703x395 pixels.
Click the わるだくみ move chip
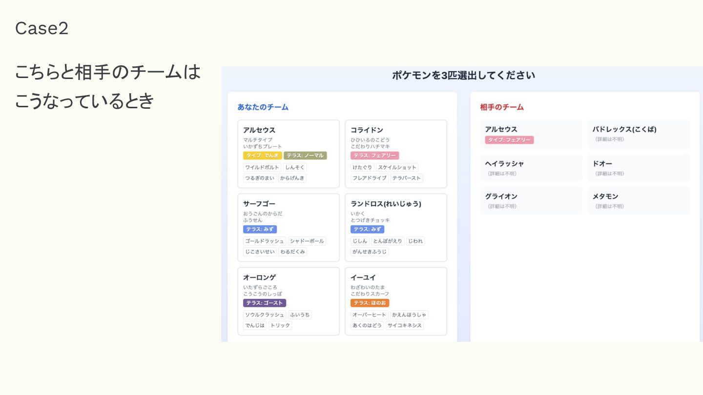292,252
